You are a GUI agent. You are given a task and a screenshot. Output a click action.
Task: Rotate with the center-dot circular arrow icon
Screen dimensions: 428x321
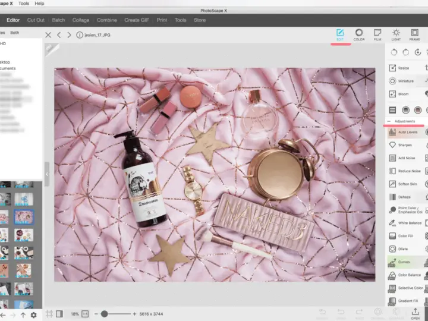coord(418,52)
